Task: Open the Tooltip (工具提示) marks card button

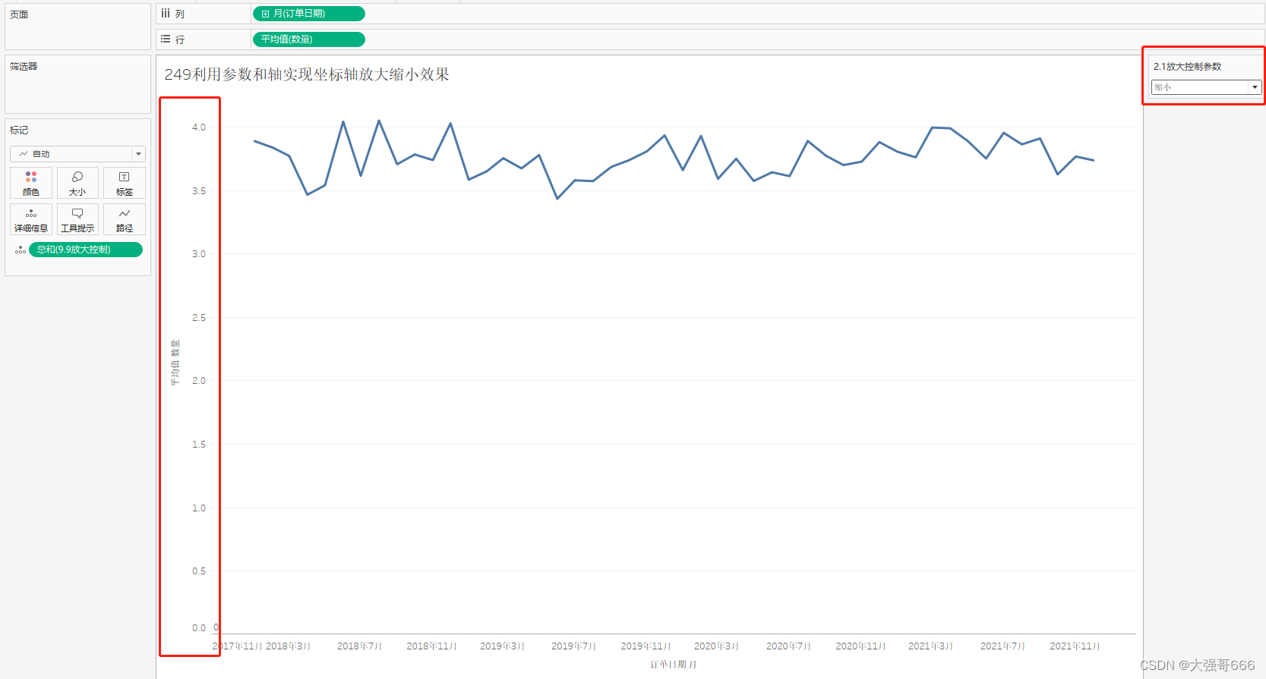Action: click(77, 219)
